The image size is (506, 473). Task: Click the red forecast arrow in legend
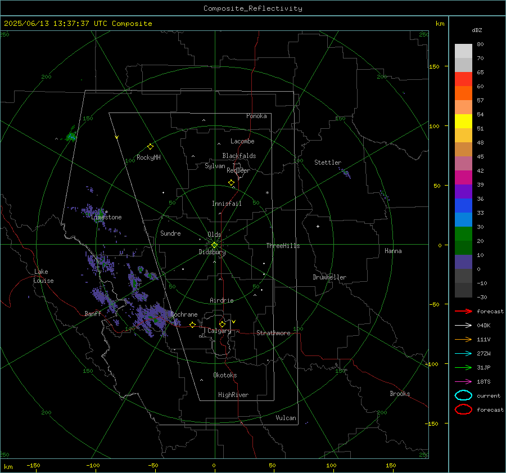[463, 311]
